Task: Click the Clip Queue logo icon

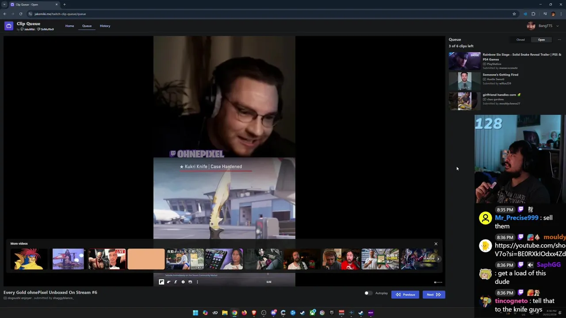Action: (x=8, y=26)
